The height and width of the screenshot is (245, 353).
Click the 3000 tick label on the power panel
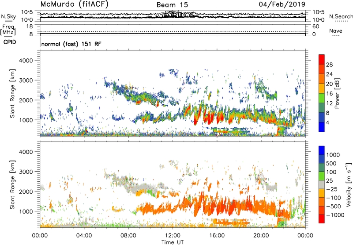[26, 80]
